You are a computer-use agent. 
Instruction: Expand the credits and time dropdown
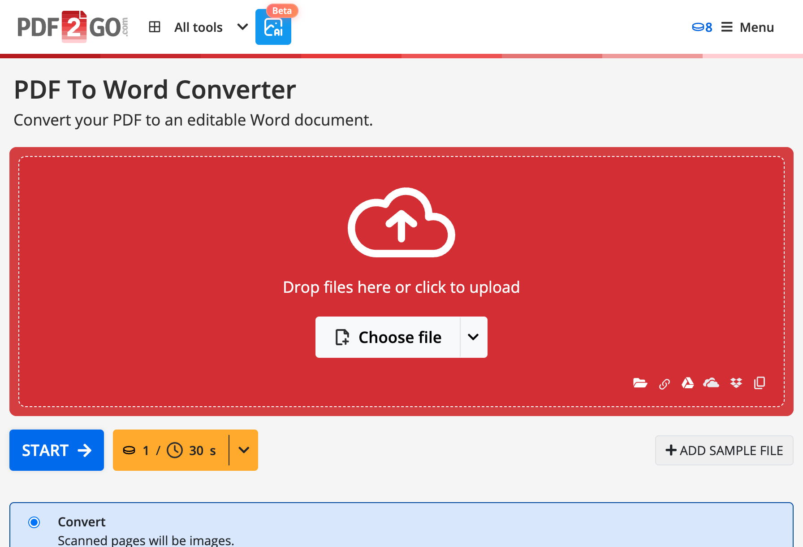tap(244, 450)
